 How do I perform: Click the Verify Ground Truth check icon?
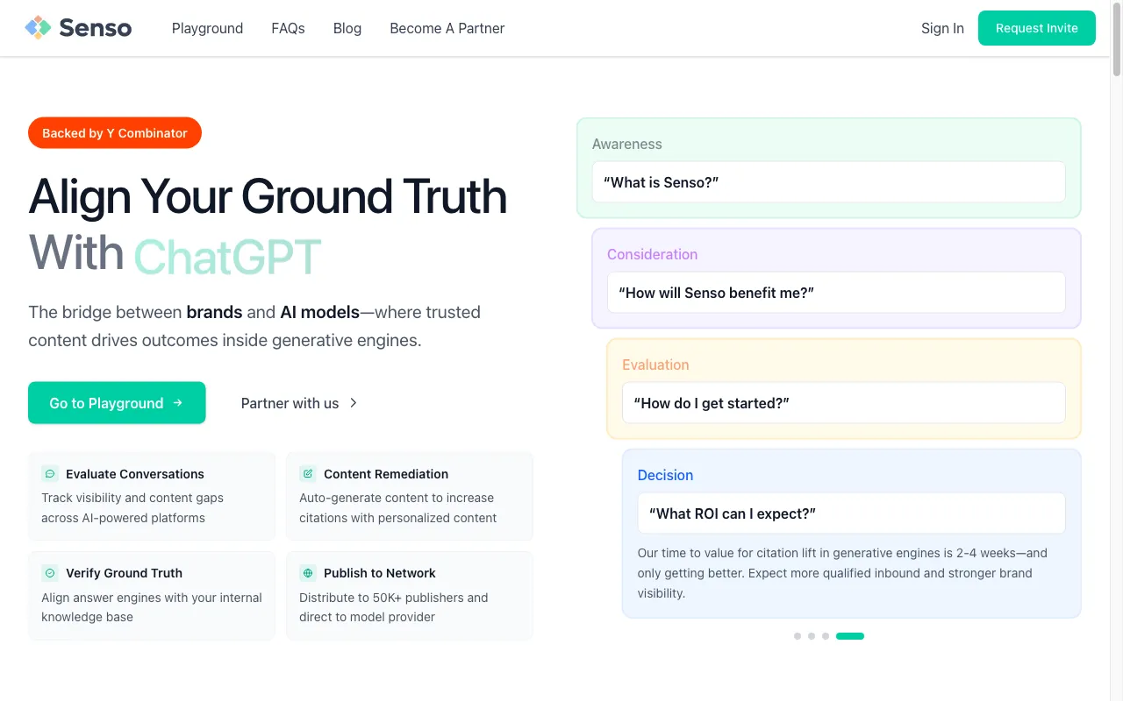click(50, 573)
